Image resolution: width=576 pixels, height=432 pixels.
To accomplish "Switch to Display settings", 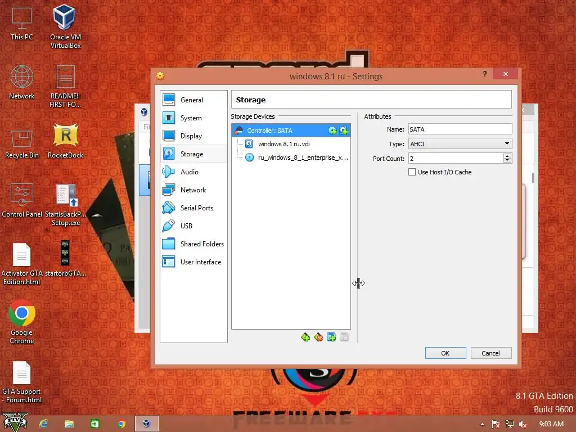I will coord(193,136).
